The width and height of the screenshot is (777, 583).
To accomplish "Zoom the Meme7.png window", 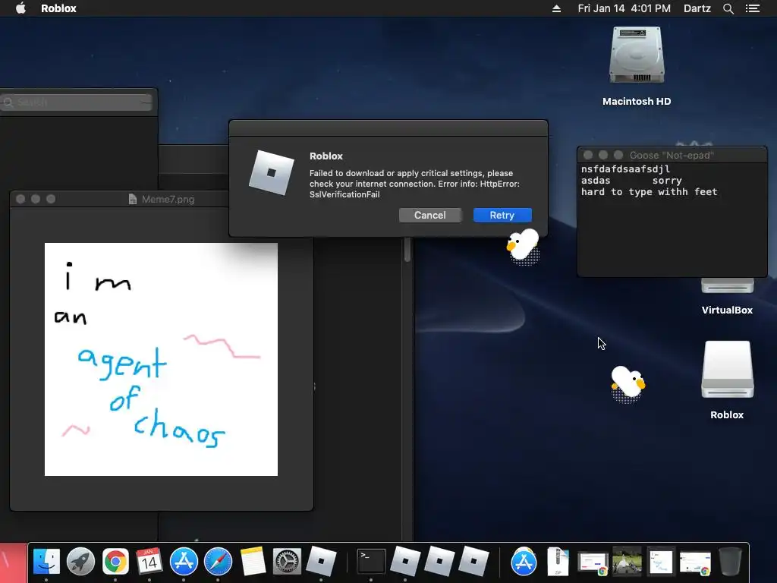I will tap(51, 199).
